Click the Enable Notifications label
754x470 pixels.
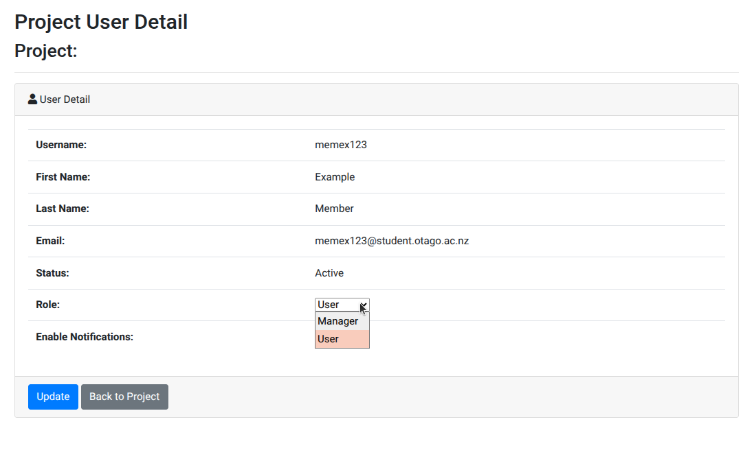click(x=85, y=336)
